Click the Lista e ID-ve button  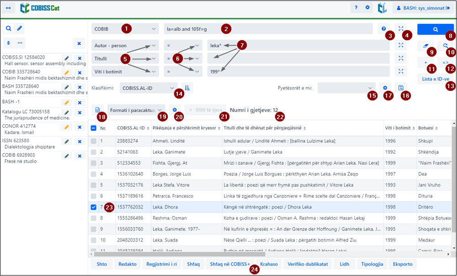[x=436, y=79]
